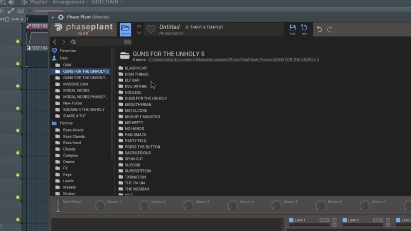The height and width of the screenshot is (231, 411).
Task: Open the Bass Attack factory folder
Action: point(73,130)
